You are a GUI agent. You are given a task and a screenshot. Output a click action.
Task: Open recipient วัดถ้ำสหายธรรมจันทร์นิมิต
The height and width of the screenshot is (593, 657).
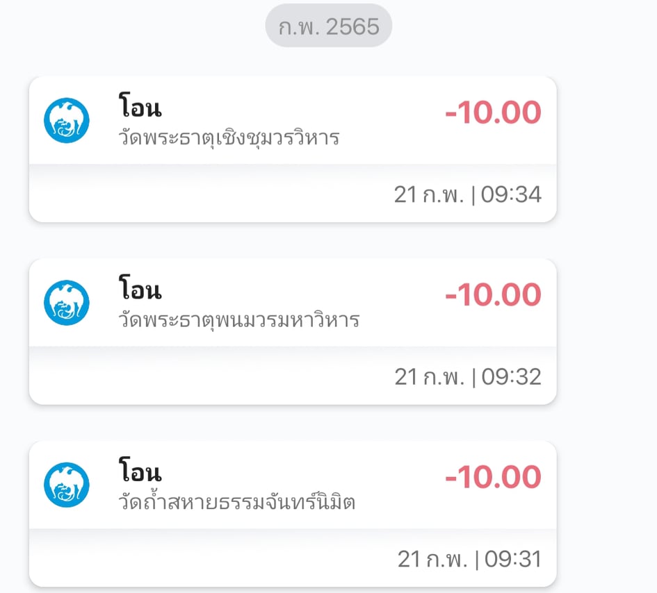236,501
